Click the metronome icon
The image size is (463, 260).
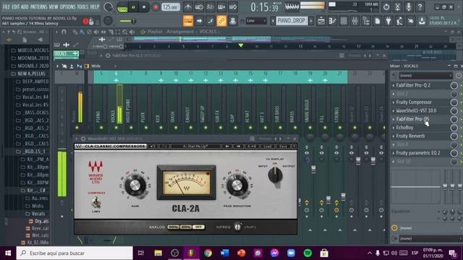click(x=188, y=6)
